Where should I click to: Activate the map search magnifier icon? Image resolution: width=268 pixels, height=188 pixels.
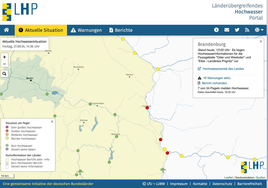(x=4, y=74)
